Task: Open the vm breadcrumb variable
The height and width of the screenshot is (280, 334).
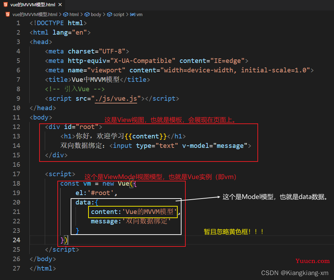Action: 139,14
